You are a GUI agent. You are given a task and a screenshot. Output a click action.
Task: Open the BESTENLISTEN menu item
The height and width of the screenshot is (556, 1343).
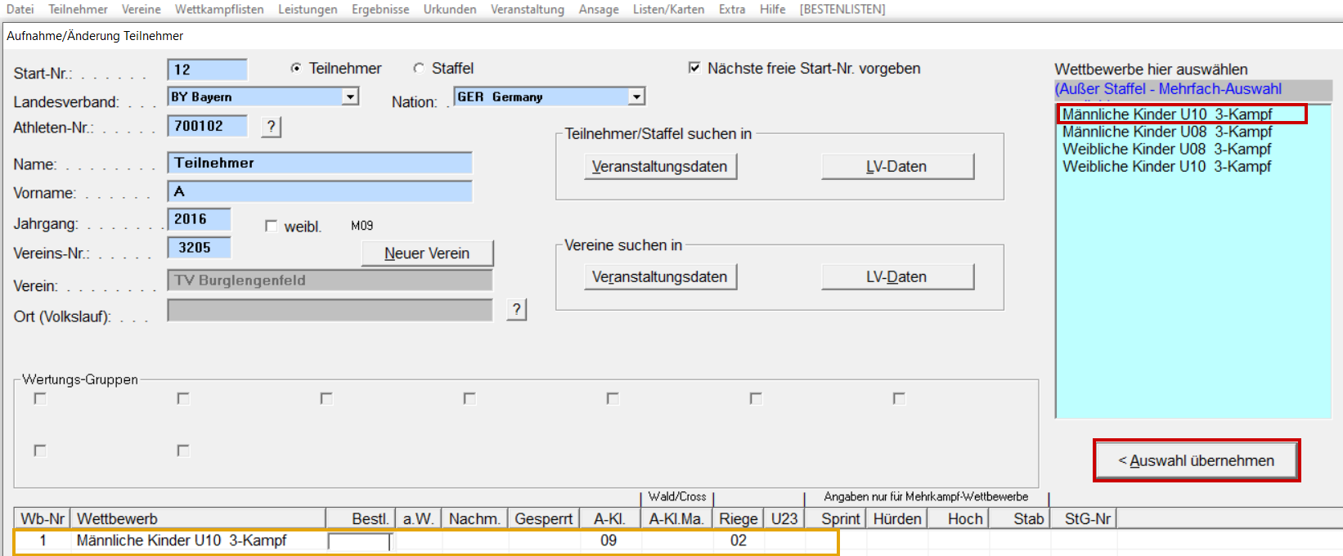842,9
